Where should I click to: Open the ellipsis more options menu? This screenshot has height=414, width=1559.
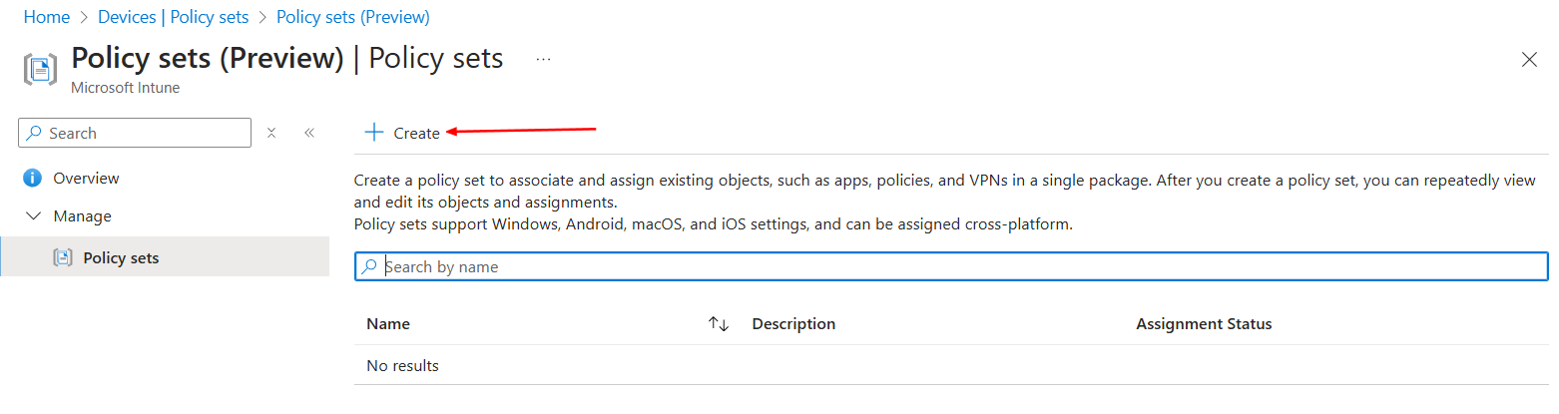tap(543, 60)
